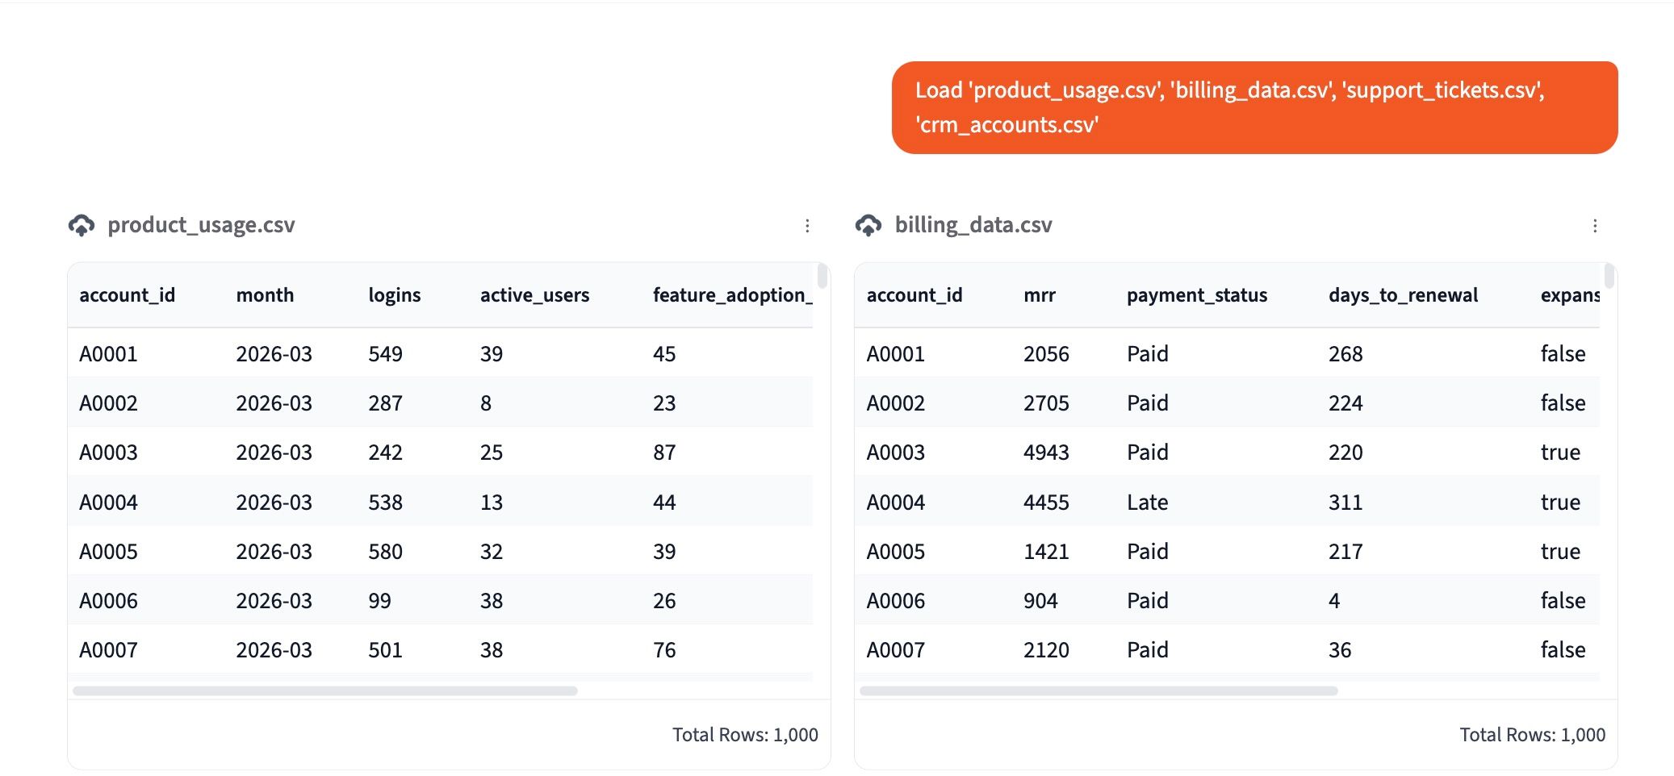Screen dimensions: 1674x776
Task: Select the mrr column header in billing_data table
Action: pyautogui.click(x=1040, y=295)
